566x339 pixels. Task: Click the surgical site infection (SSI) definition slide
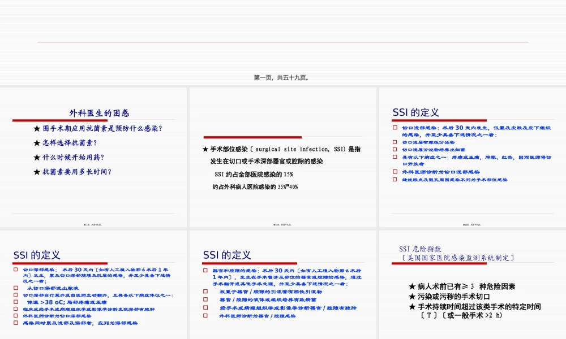pos(283,155)
